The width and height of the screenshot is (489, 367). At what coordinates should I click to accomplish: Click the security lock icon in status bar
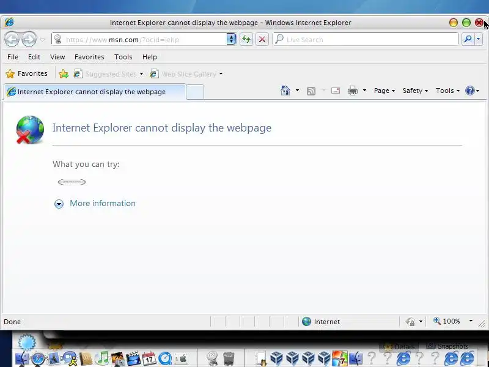[x=410, y=322]
